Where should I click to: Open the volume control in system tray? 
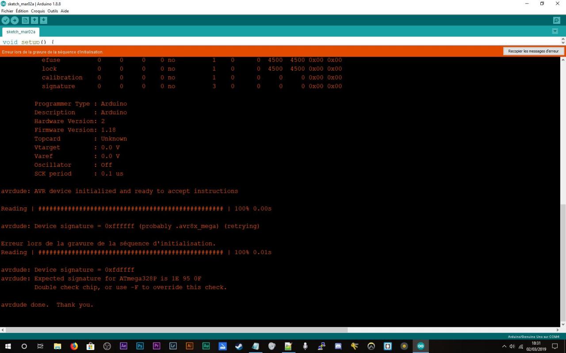(x=512, y=346)
